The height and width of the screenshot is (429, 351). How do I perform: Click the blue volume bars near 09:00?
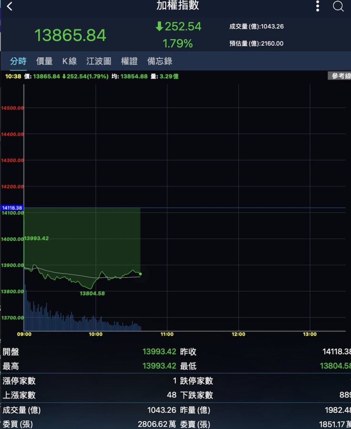click(x=29, y=315)
